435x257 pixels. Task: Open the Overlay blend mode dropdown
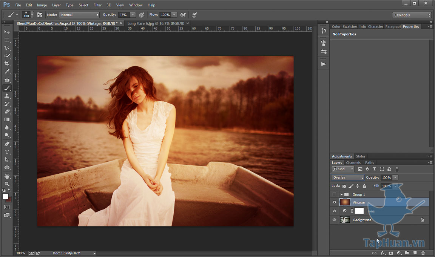pyautogui.click(x=348, y=177)
